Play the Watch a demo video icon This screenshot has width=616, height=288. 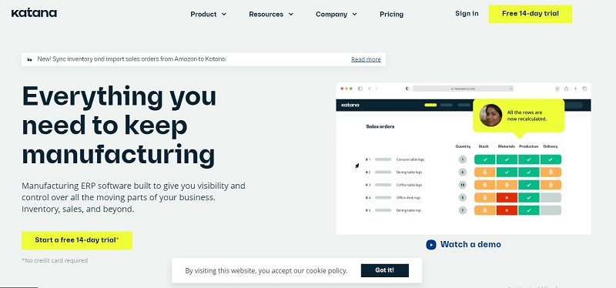(x=431, y=245)
